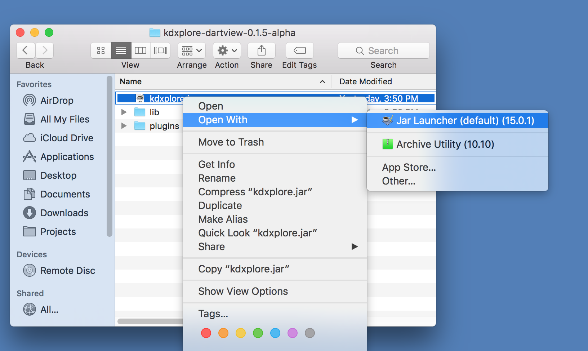Click the Share toolbar button

(262, 50)
